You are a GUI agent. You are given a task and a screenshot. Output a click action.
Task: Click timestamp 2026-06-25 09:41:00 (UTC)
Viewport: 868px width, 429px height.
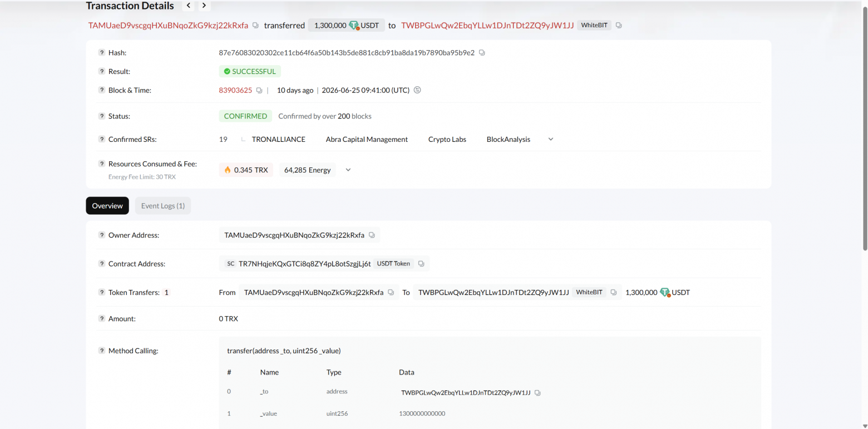click(x=366, y=90)
